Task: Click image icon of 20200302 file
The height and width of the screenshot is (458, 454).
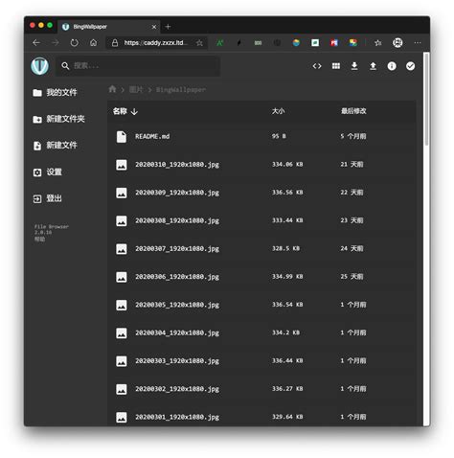Action: pos(122,389)
